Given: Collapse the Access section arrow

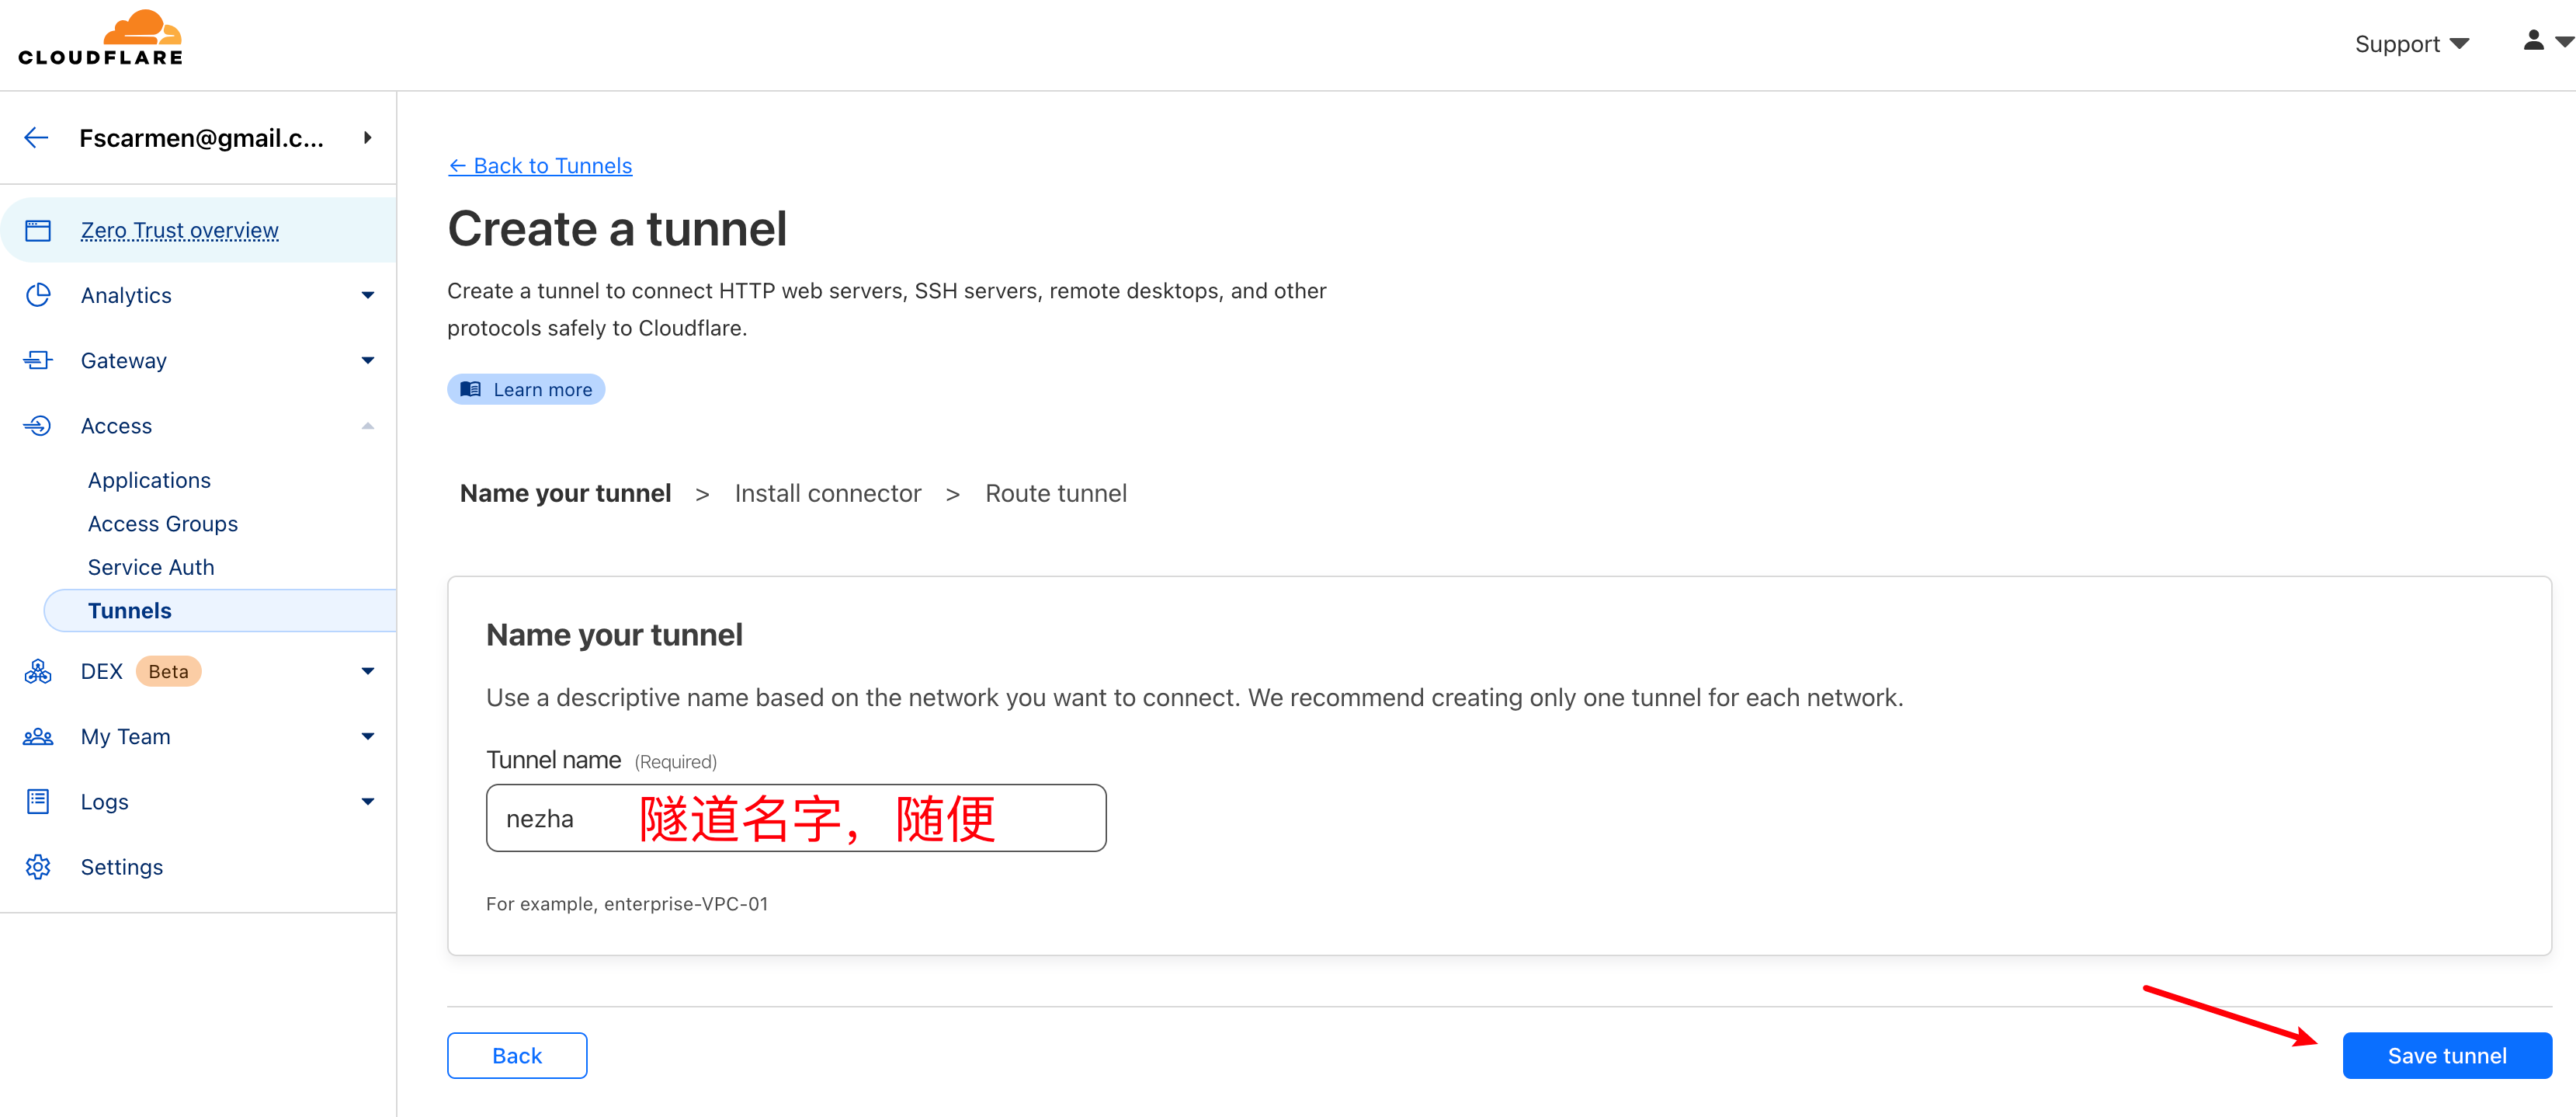Looking at the screenshot, I should (x=368, y=426).
